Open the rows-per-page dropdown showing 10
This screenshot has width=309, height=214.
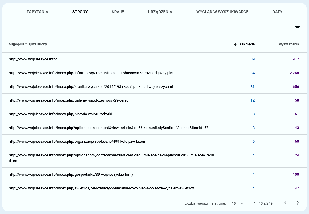point(238,203)
